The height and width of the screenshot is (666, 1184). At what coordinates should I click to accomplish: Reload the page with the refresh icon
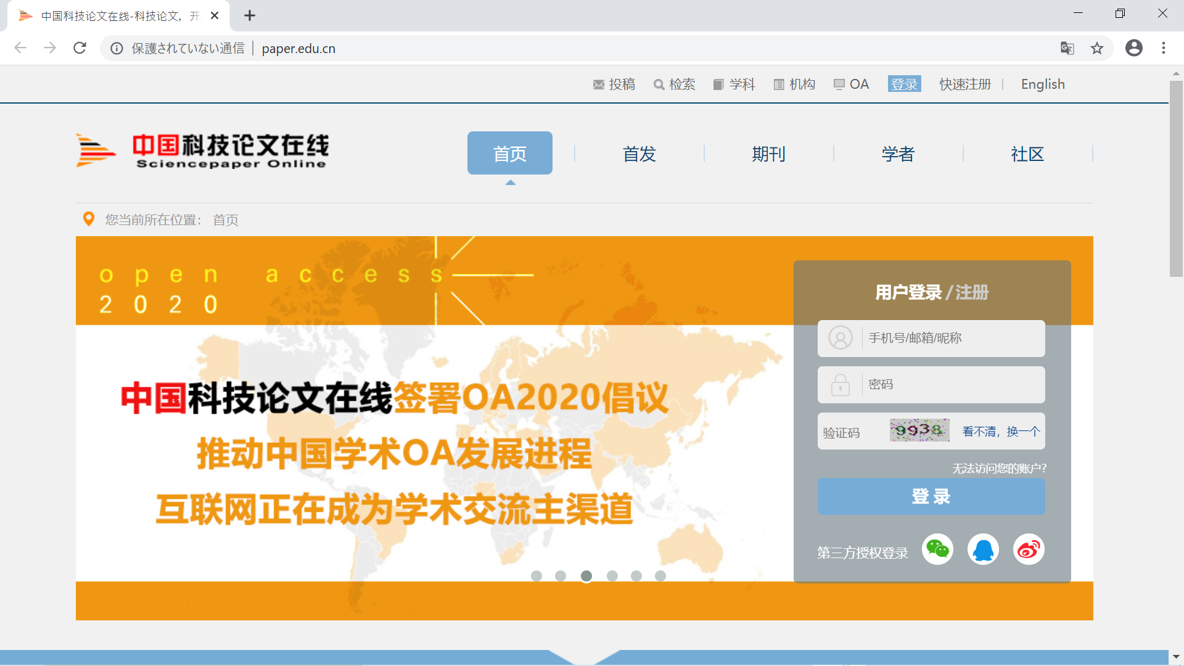tap(80, 48)
